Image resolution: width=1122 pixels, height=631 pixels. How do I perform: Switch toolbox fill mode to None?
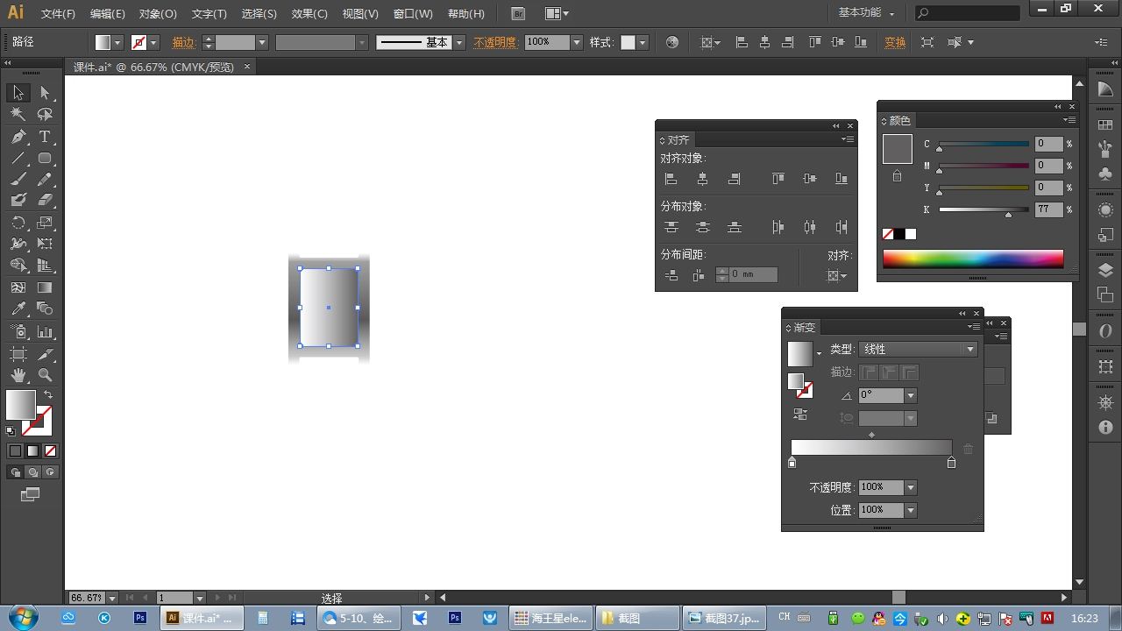(x=50, y=451)
